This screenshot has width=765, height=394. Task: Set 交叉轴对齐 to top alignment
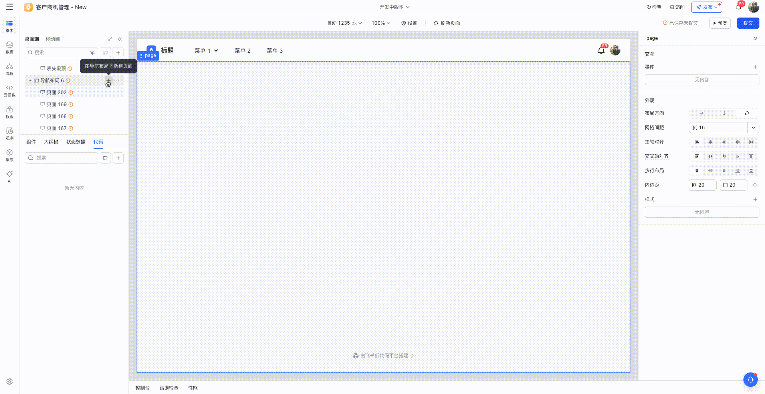click(x=697, y=156)
